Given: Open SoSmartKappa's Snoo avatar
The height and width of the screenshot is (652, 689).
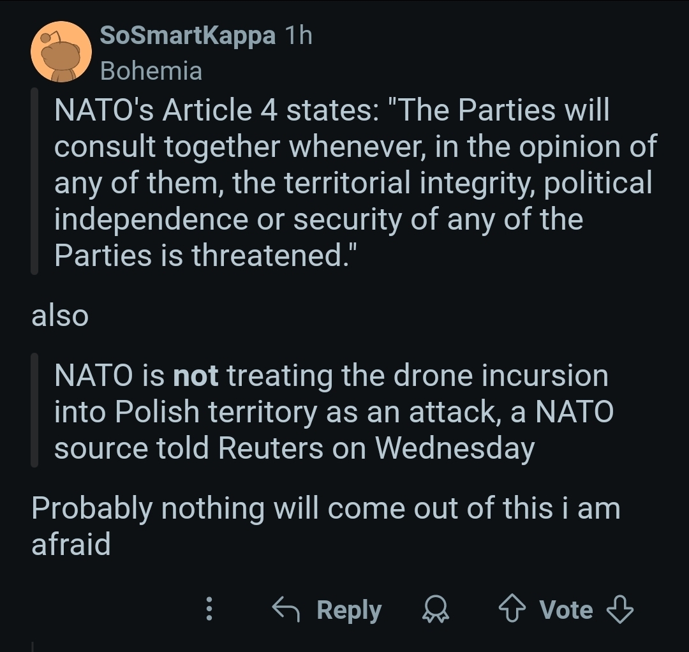Looking at the screenshot, I should click(61, 52).
